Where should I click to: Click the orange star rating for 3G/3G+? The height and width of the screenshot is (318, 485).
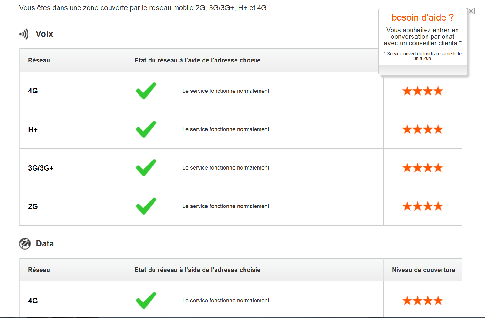[x=422, y=168]
